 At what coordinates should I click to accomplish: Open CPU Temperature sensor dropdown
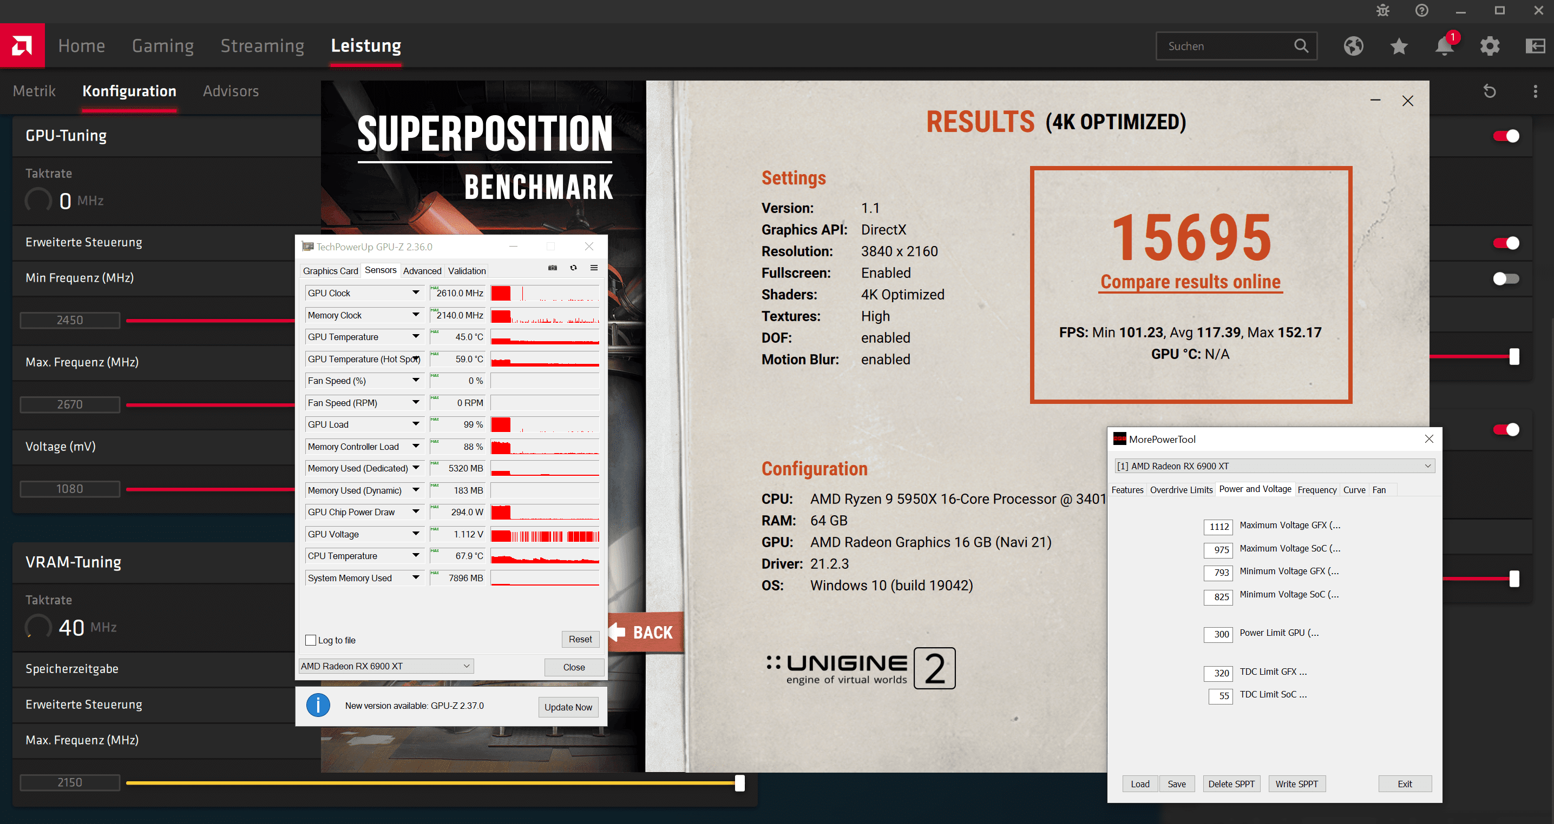(415, 556)
